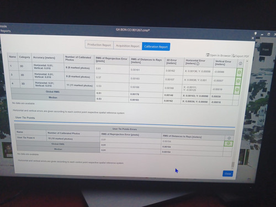Click info icon next to Horizontal Error header
Viewport: 276px width, 207px height.
click(x=198, y=64)
